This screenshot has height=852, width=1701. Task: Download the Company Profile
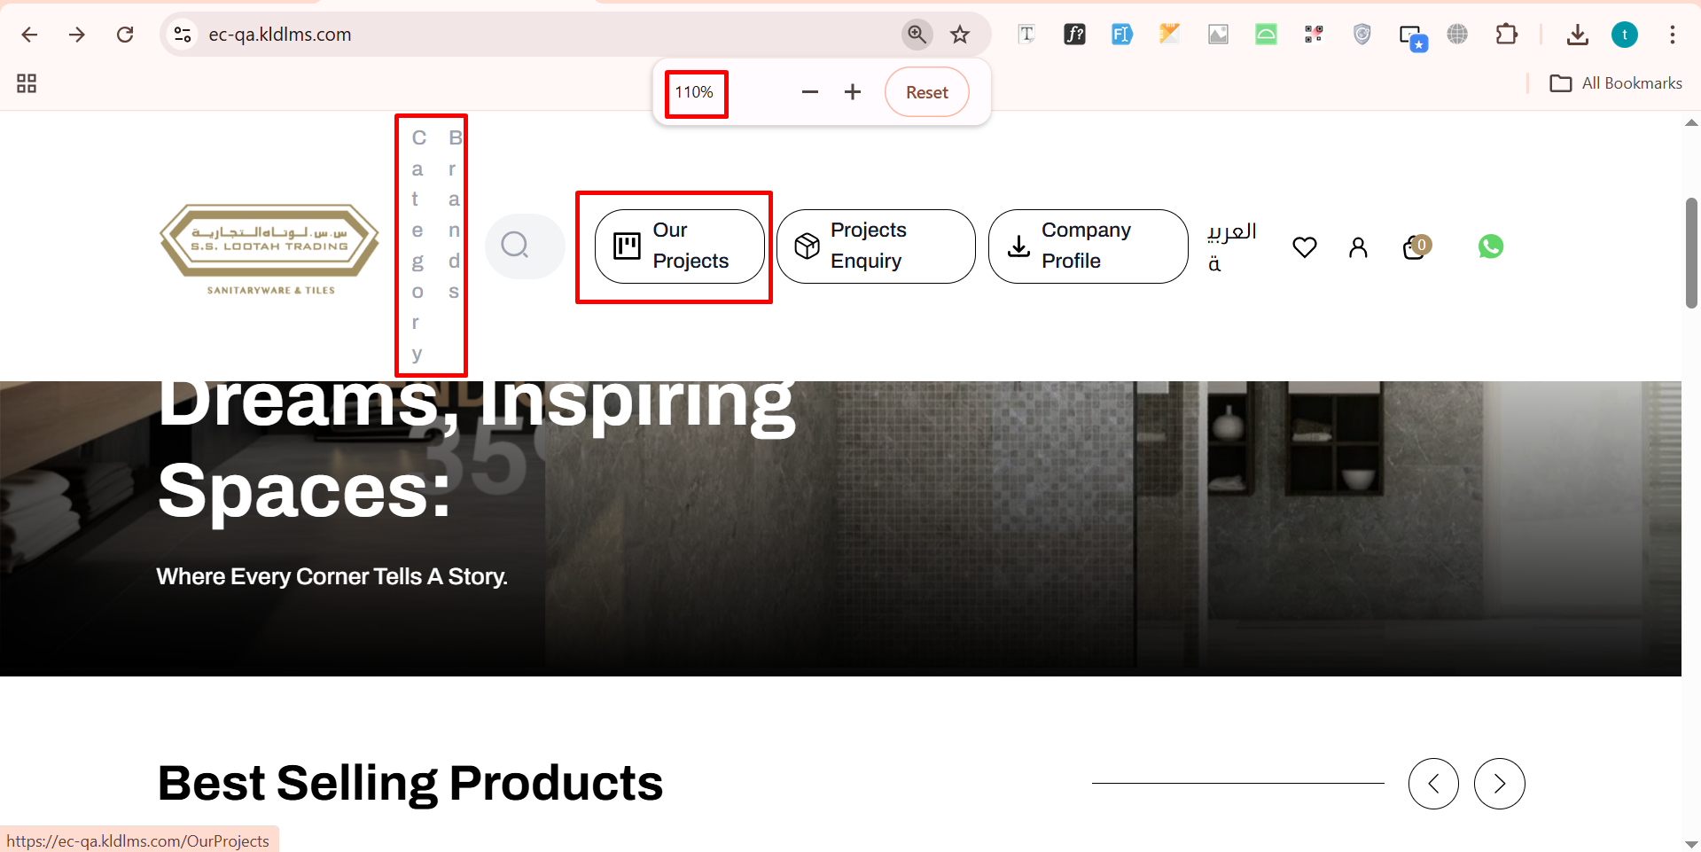pyautogui.click(x=1087, y=246)
